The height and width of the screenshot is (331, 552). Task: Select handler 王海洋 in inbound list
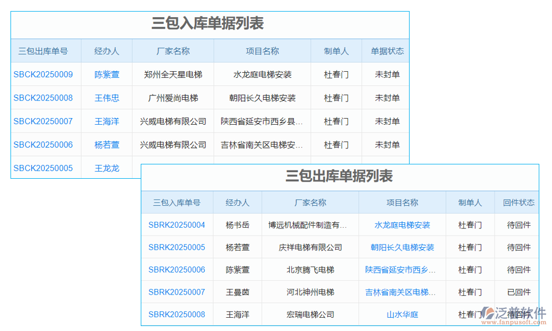pos(107,121)
